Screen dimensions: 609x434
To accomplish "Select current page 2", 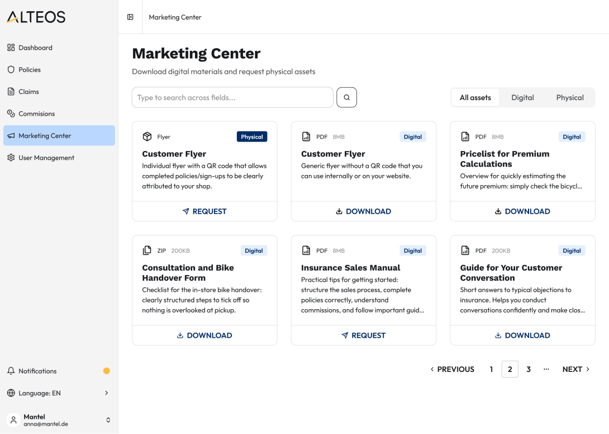I will (x=510, y=369).
